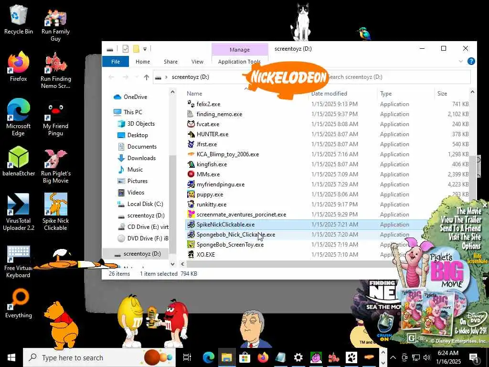Select Run Finding Nemo desktop shortcut
The width and height of the screenshot is (489, 367).
(55, 71)
